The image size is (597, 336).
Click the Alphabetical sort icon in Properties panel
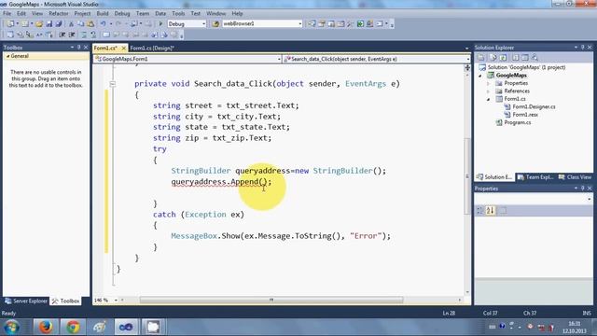[491, 210]
